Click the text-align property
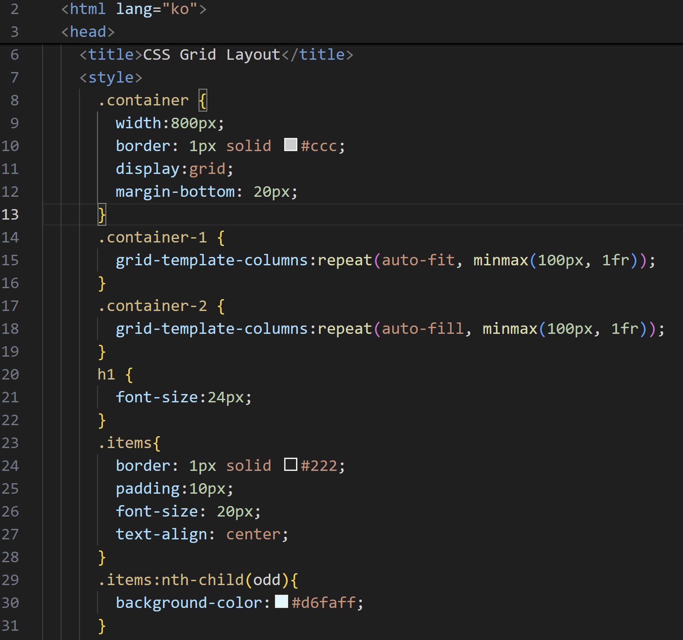683x640 pixels. 161,535
